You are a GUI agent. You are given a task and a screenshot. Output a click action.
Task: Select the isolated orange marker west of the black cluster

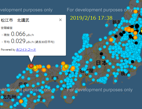[x=111, y=40]
